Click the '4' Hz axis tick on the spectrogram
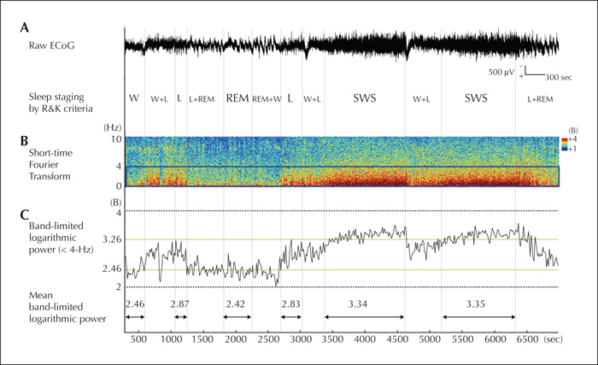 [x=119, y=167]
